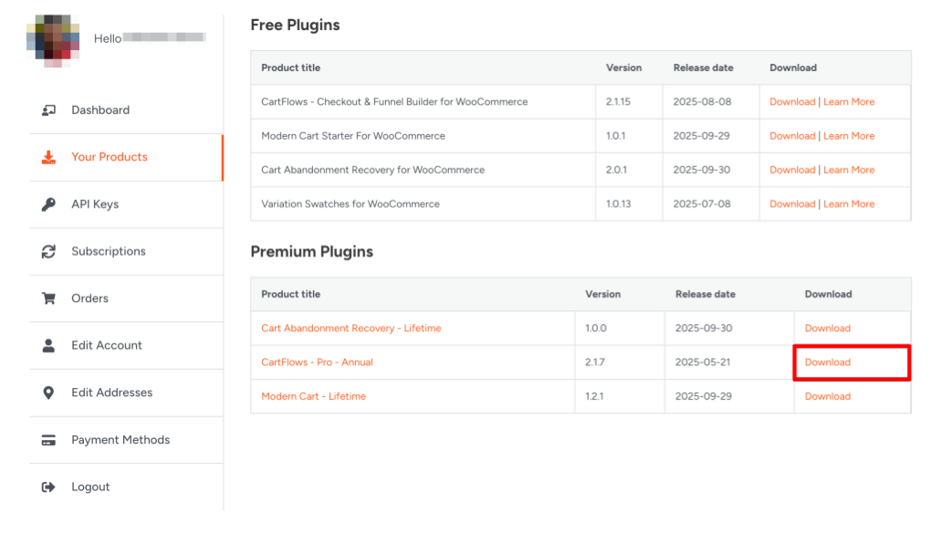Click the Orders shopping cart icon
This screenshot has width=941, height=534.
click(x=48, y=298)
